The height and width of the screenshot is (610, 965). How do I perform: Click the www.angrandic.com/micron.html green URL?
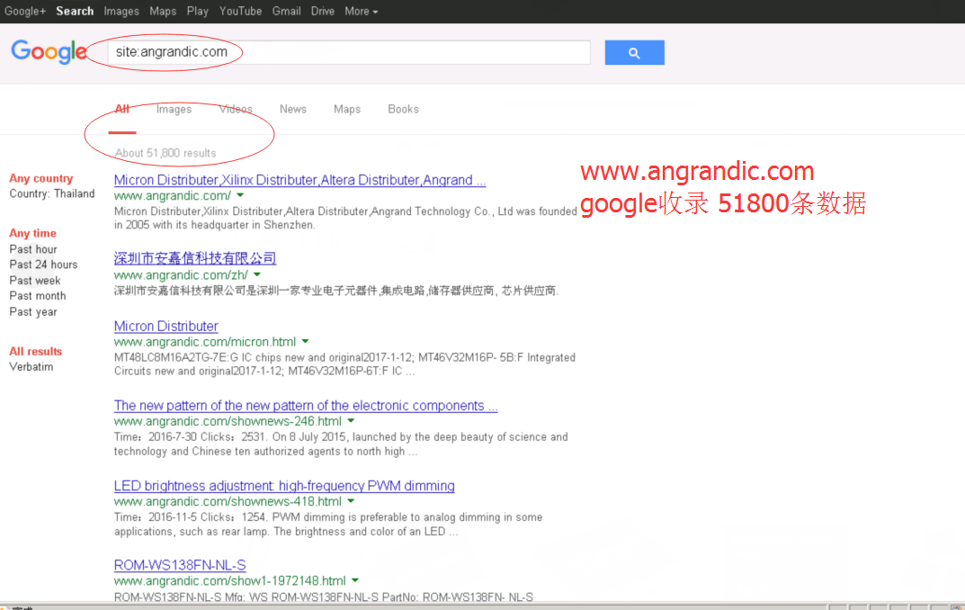[x=205, y=342]
